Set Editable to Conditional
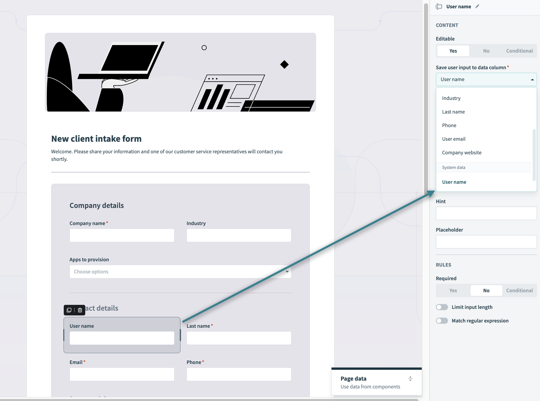Image resolution: width=540 pixels, height=401 pixels. click(x=519, y=51)
